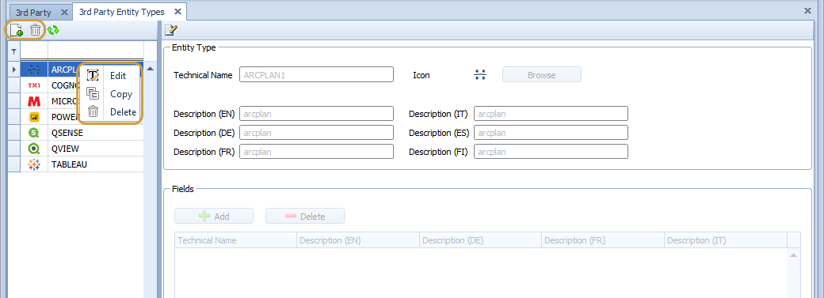The image size is (824, 298).
Task: Click the Add field button
Action: pyautogui.click(x=214, y=216)
